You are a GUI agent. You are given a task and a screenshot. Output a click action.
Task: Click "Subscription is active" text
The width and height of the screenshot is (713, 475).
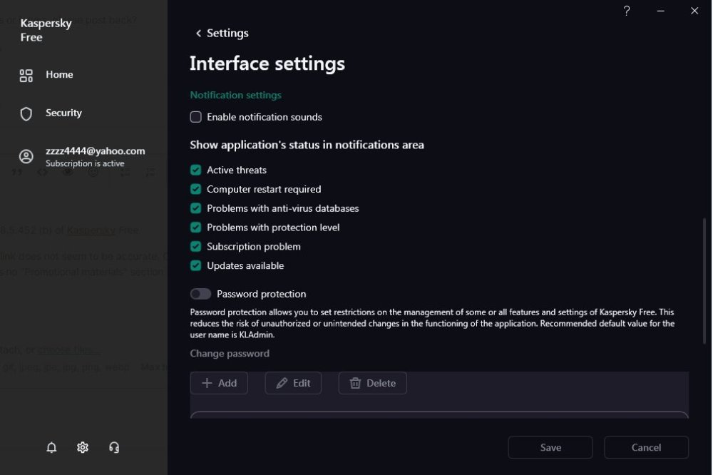[85, 163]
